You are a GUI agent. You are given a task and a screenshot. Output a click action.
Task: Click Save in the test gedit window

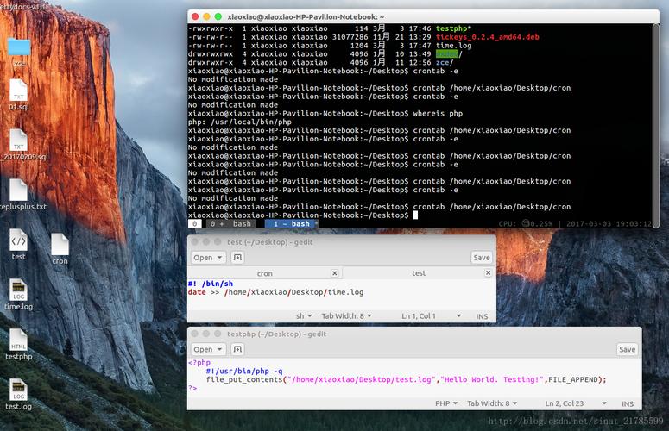point(482,257)
